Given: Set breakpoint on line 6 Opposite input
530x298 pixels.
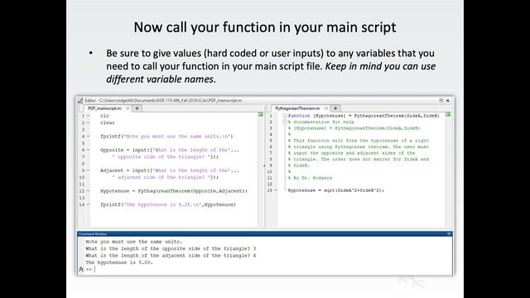Looking at the screenshot, I should coord(88,150).
